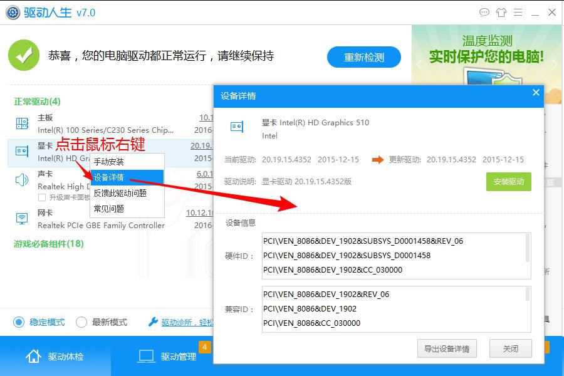Click the graphics card icon in 设备详情 dialog
This screenshot has width=564, height=376.
[237, 127]
